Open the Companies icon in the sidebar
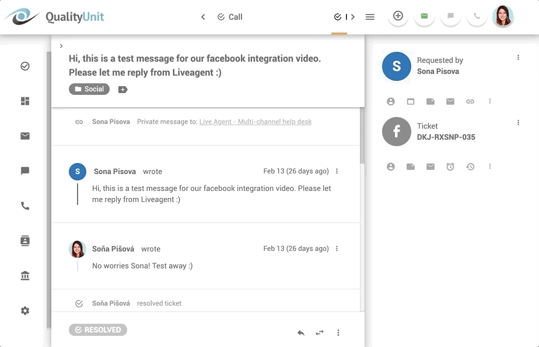539x347 pixels. tap(24, 275)
